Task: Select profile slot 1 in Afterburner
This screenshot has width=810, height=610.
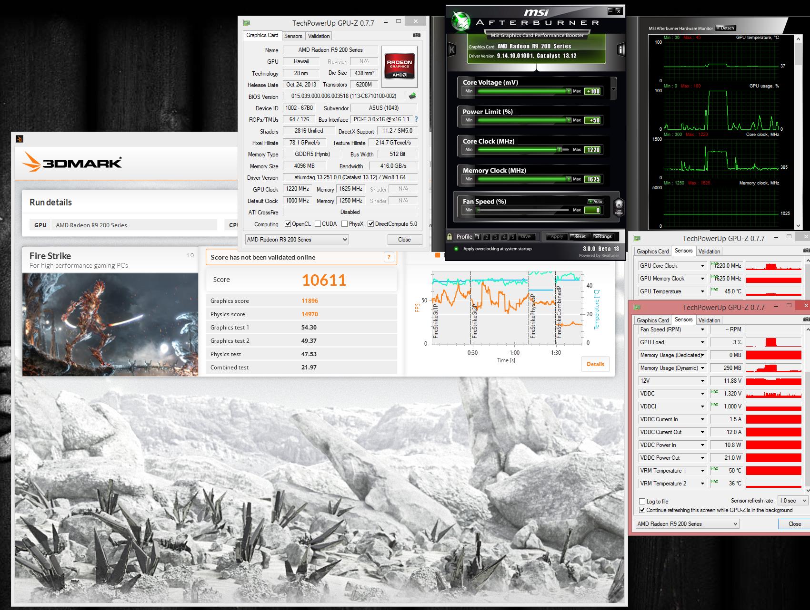Action: tap(478, 237)
